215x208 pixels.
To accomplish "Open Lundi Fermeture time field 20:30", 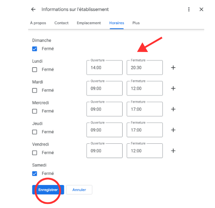I will [x=145, y=68].
